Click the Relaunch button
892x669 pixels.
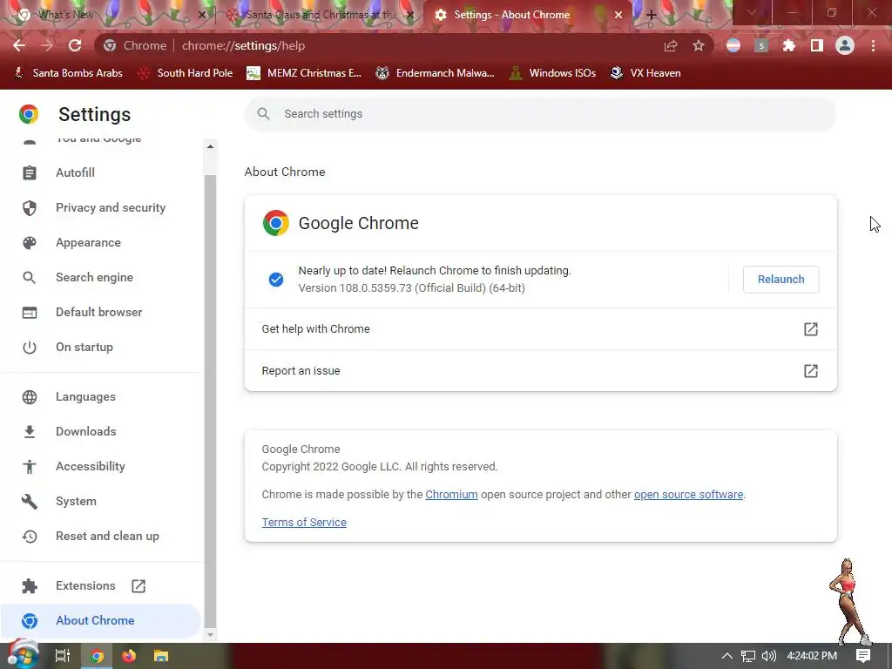tap(781, 280)
